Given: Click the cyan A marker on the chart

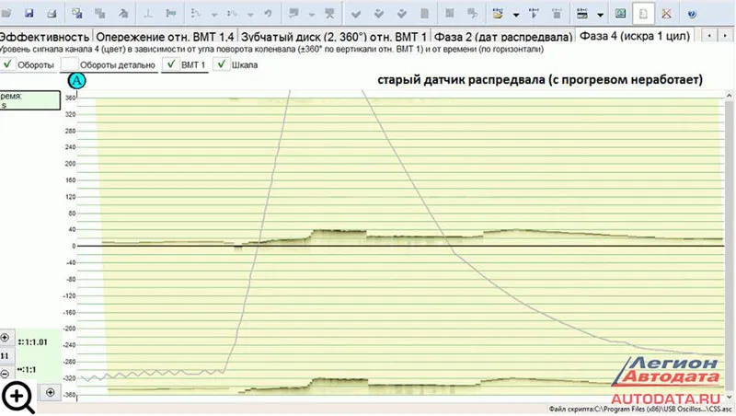Looking at the screenshot, I should pyautogui.click(x=77, y=81).
